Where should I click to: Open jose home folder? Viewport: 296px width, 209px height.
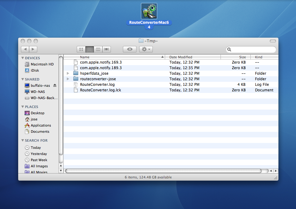tap(31, 119)
